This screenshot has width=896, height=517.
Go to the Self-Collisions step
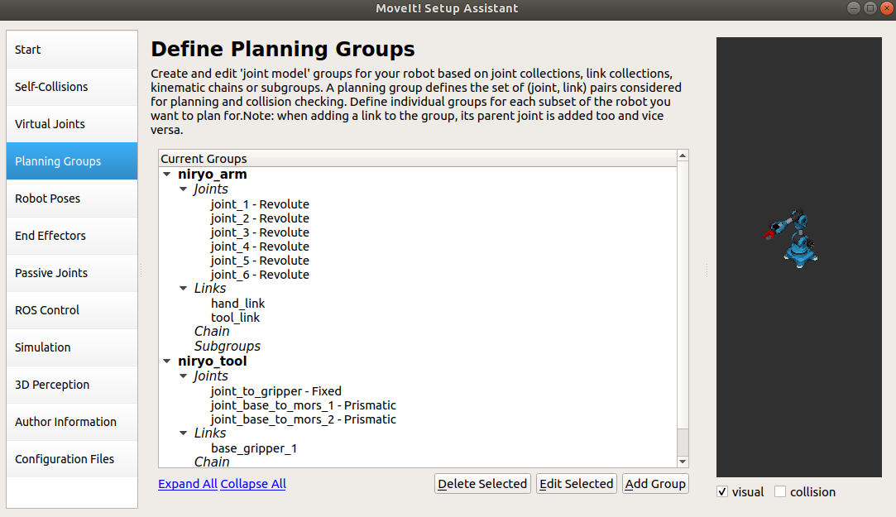click(x=72, y=87)
